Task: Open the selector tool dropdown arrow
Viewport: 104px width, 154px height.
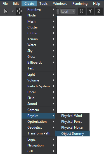Action: click(x=13, y=11)
